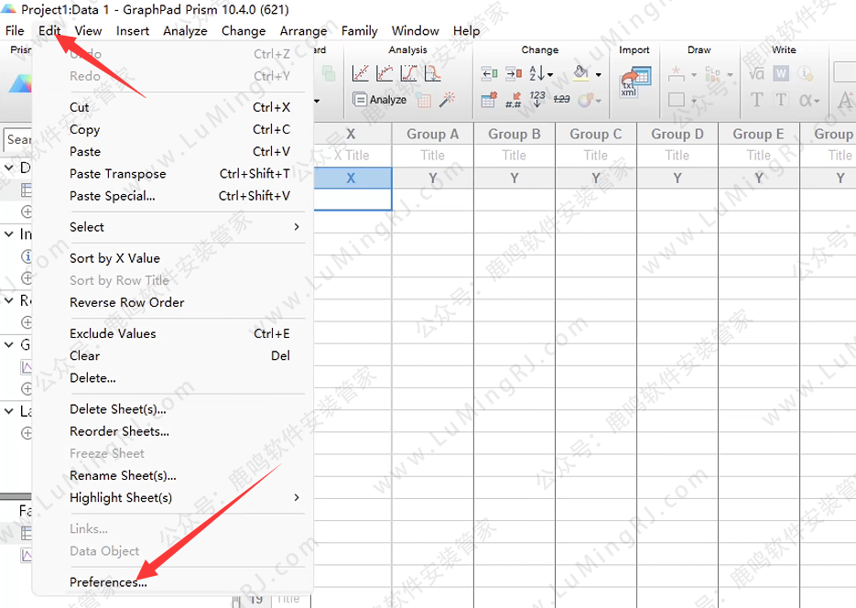Click the dose-response sigmoidal curve icon

408,72
